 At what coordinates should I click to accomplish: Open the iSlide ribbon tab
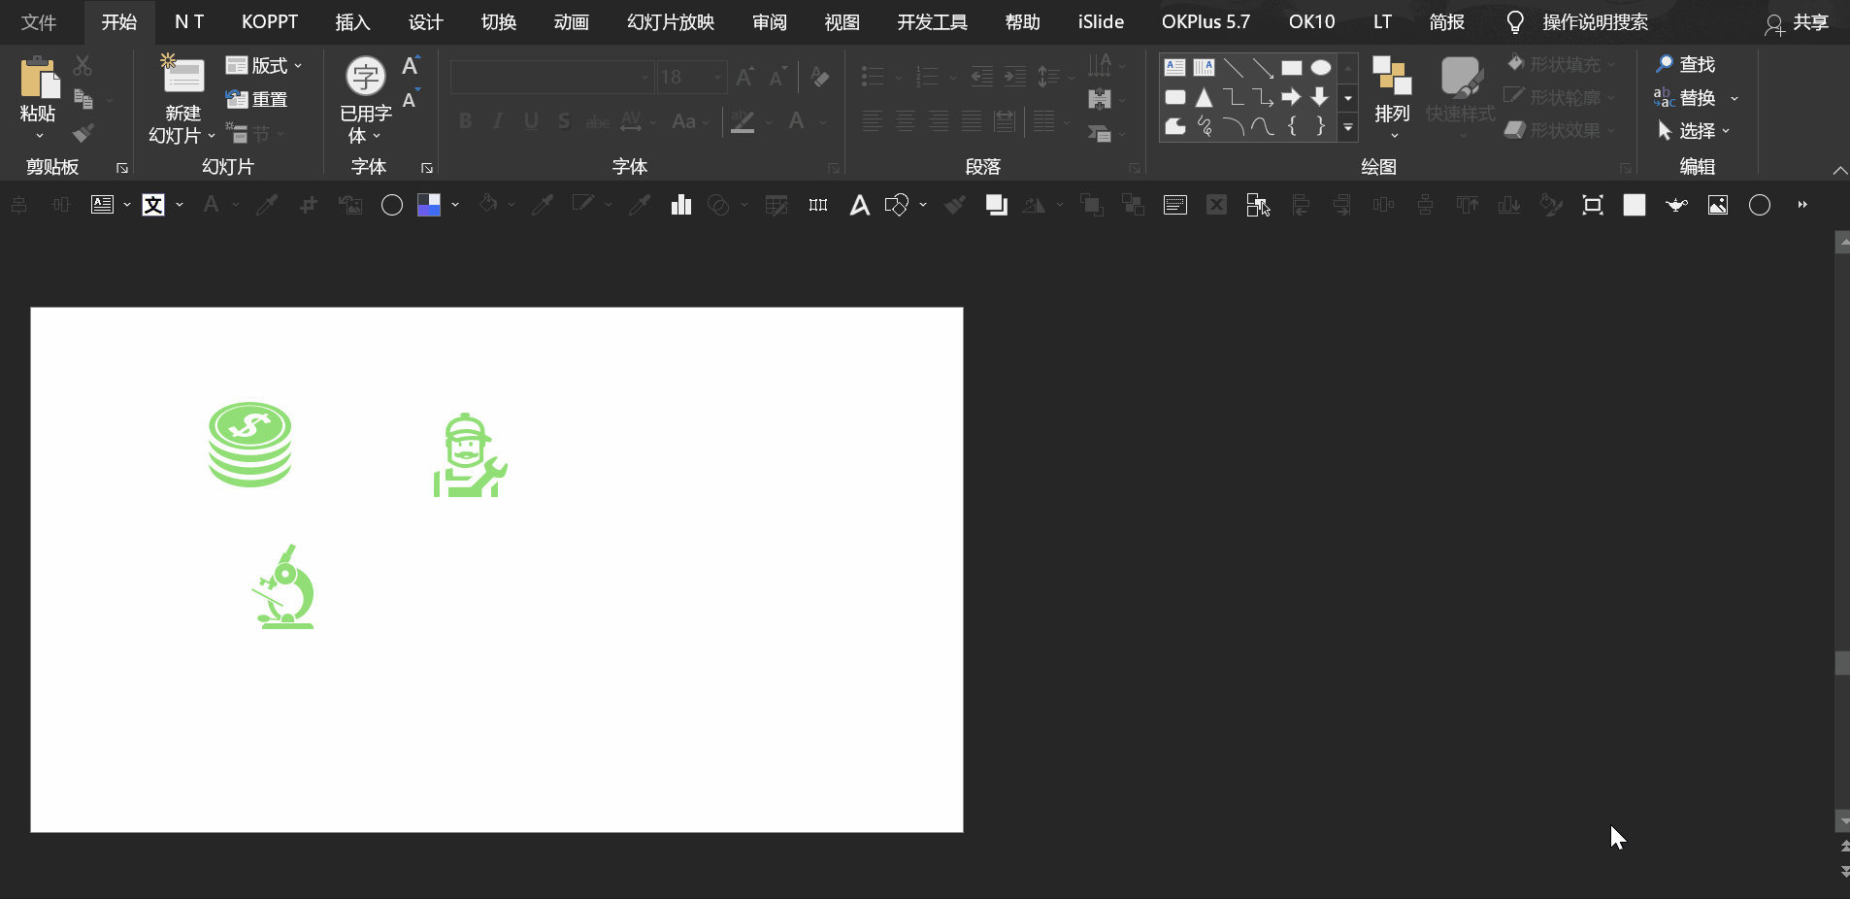coord(1101,21)
